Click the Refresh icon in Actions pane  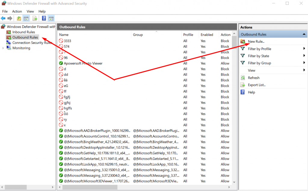tap(243, 78)
